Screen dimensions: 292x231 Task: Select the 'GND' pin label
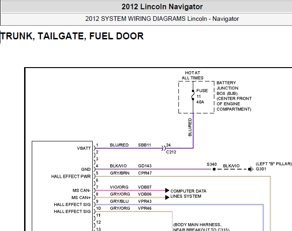coord(86,169)
